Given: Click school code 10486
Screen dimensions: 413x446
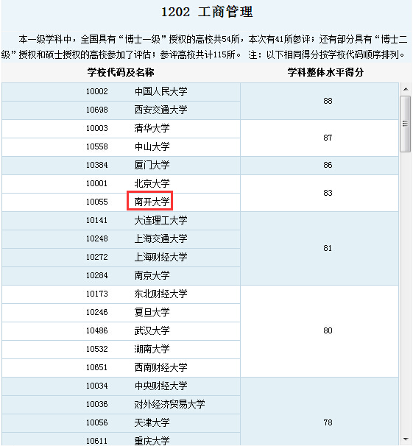Looking at the screenshot, I should pos(97,330).
